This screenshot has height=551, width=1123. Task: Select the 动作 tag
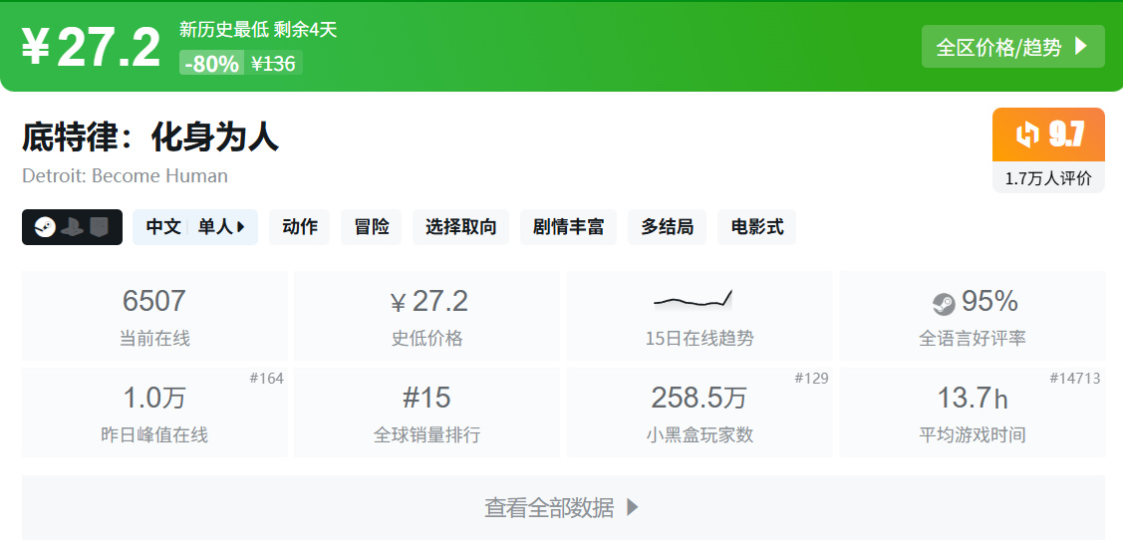click(299, 227)
